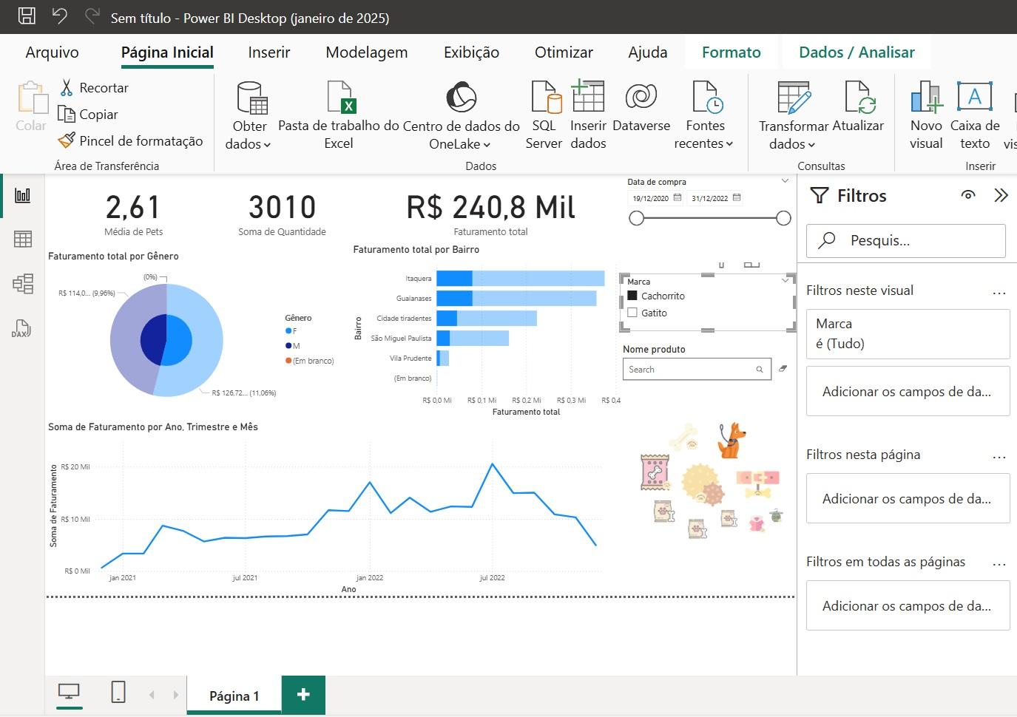Screen dimensions: 1017x717
Task: Switch to mobile layout view
Action: [x=118, y=693]
